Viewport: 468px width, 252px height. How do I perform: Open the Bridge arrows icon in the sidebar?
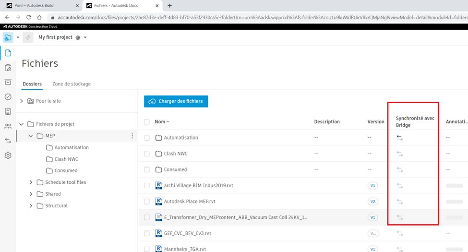click(8, 141)
